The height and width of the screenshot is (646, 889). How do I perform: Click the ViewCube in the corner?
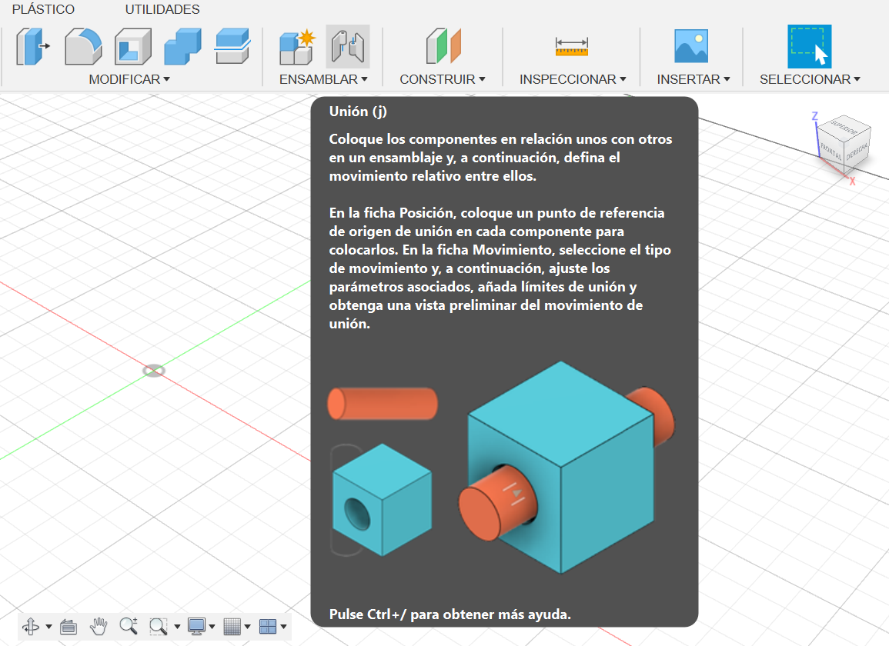(x=844, y=145)
